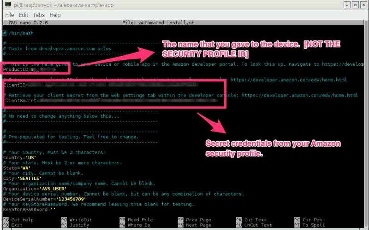
Task: Open the Tabs menu
Action: coord(39,15)
